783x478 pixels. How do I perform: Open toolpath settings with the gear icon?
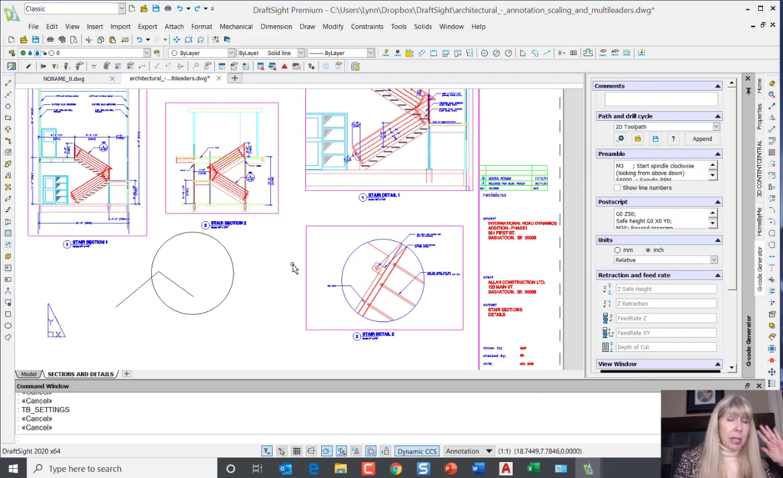621,138
